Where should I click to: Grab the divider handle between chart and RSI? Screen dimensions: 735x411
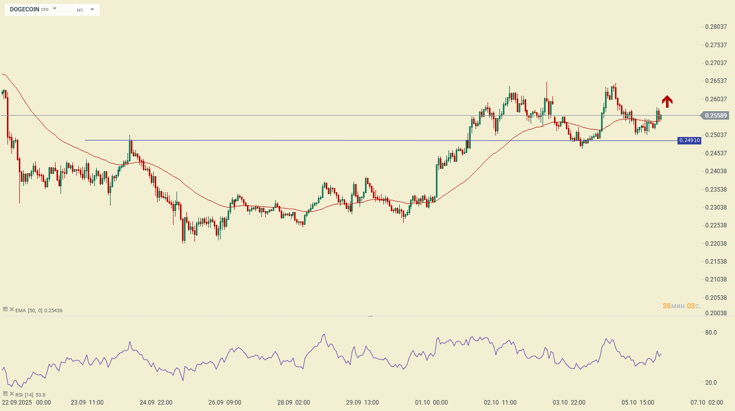(x=370, y=316)
